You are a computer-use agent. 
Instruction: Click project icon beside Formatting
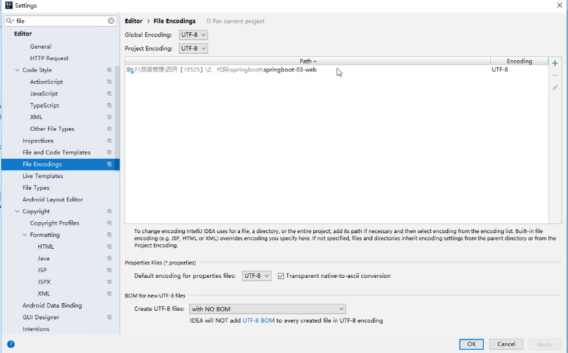pos(110,234)
